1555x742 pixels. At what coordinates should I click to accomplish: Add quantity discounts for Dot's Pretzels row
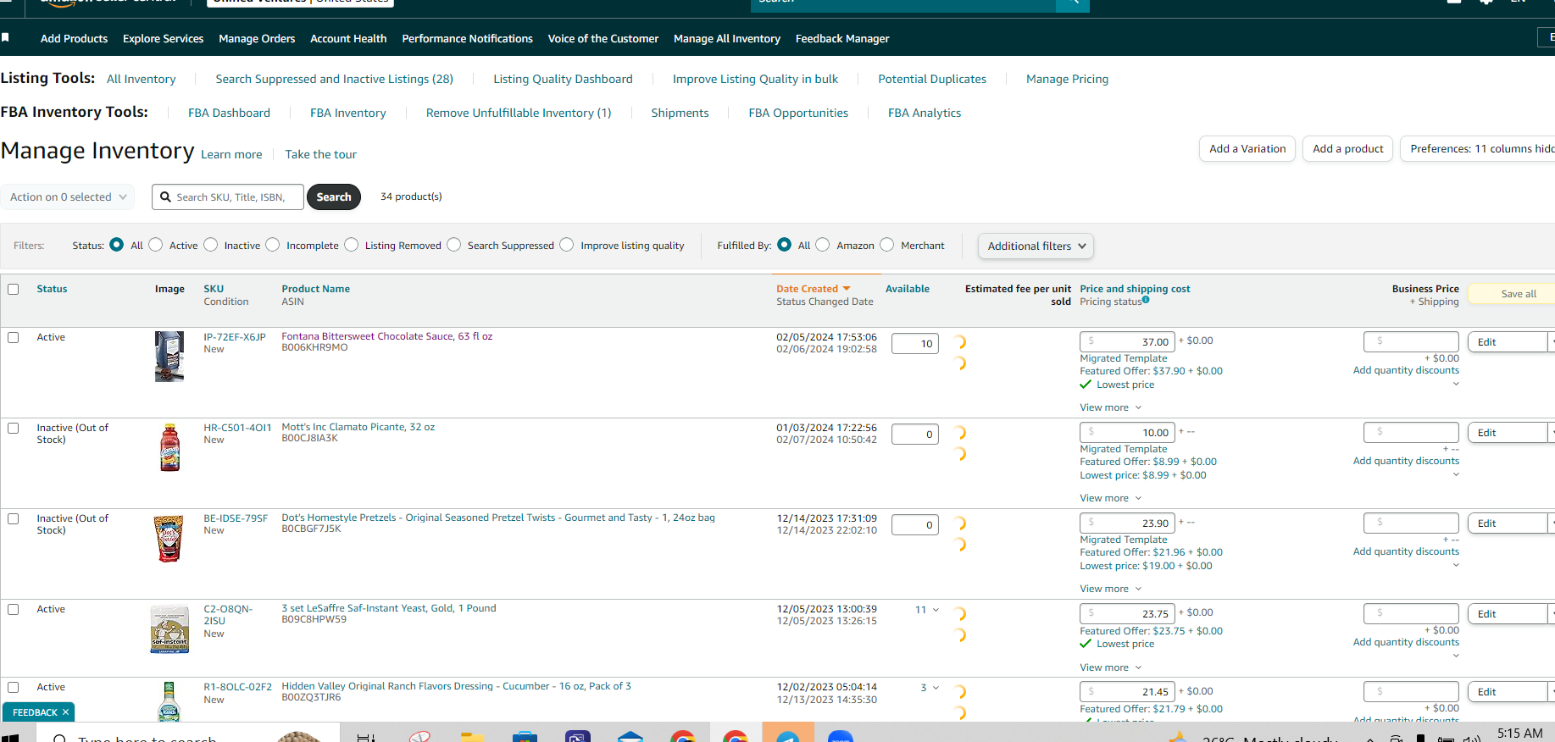(1406, 551)
